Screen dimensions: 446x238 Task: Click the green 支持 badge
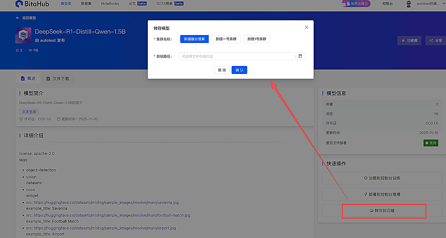click(x=431, y=143)
